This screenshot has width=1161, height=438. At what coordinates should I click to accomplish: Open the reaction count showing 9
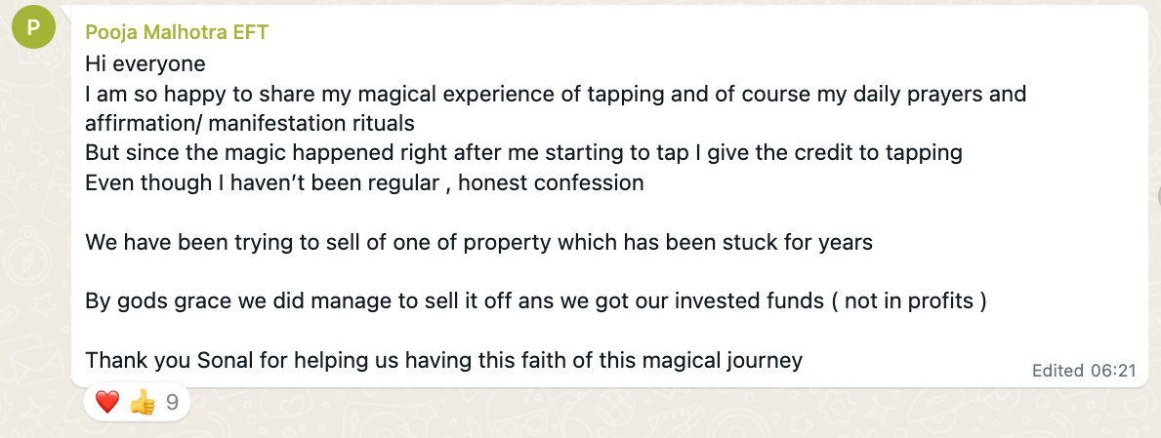172,402
